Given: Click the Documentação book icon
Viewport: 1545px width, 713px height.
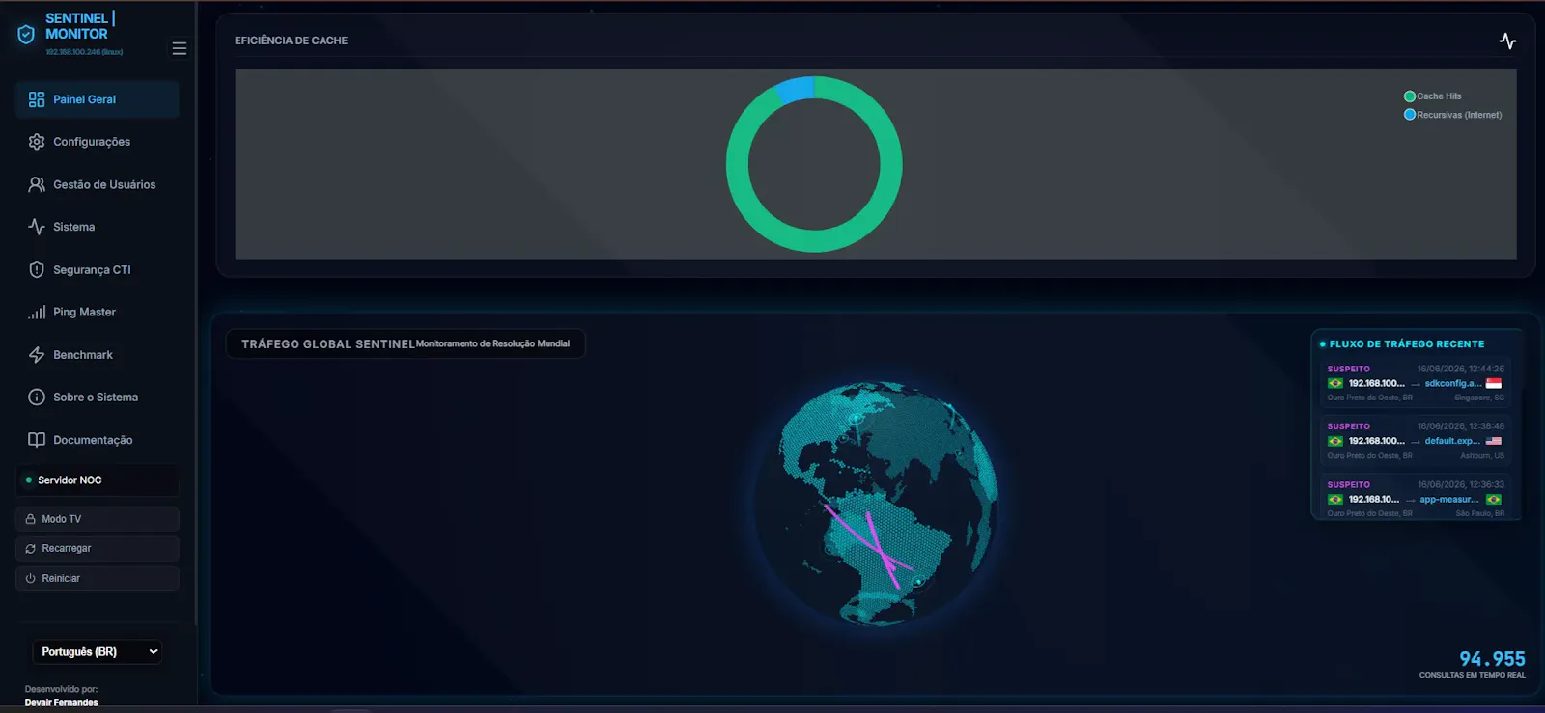Looking at the screenshot, I should click(x=37, y=440).
